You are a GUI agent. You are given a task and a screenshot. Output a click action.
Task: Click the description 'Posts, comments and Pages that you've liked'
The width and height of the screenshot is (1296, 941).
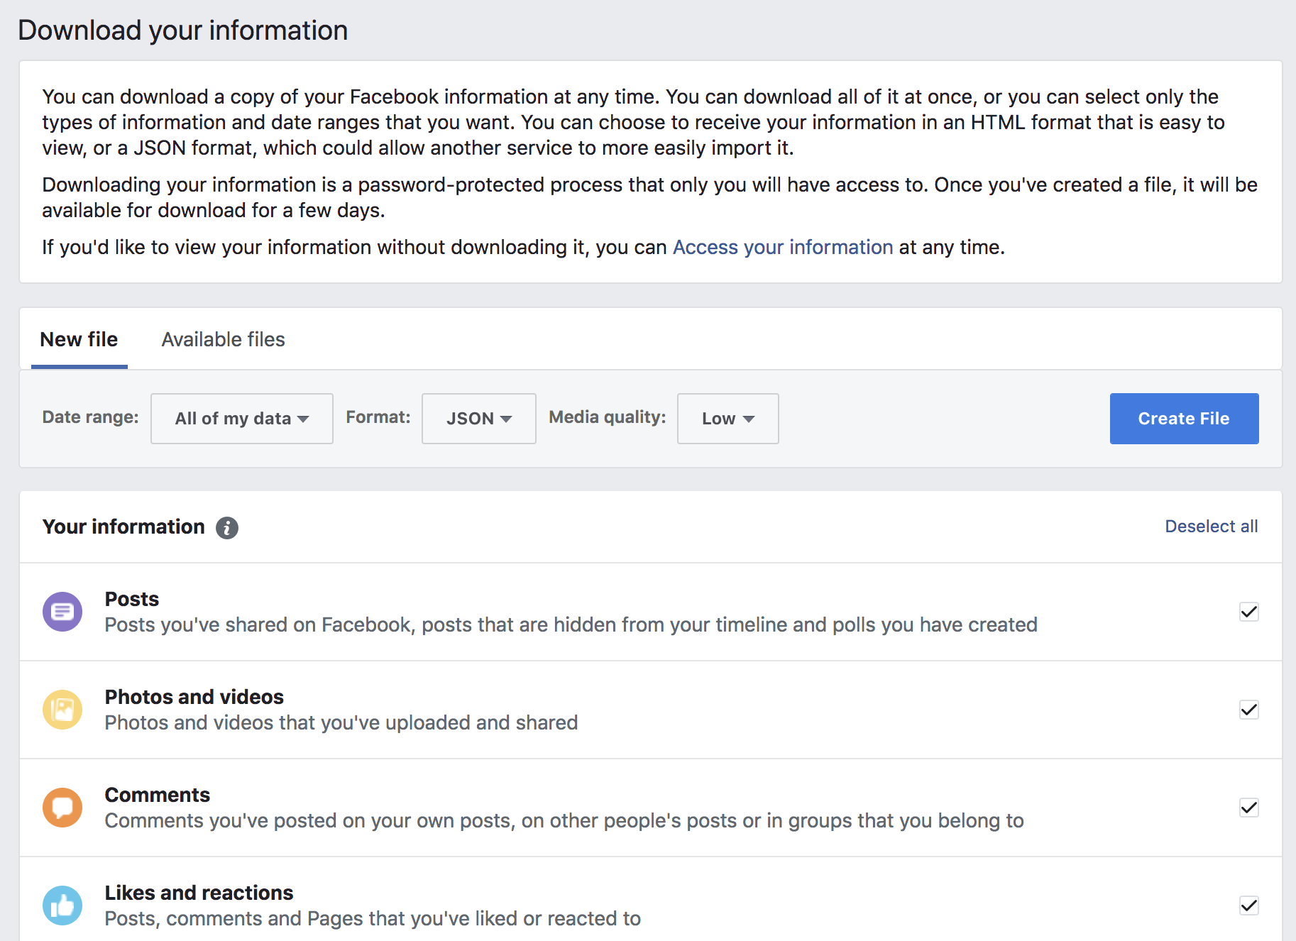click(x=373, y=918)
